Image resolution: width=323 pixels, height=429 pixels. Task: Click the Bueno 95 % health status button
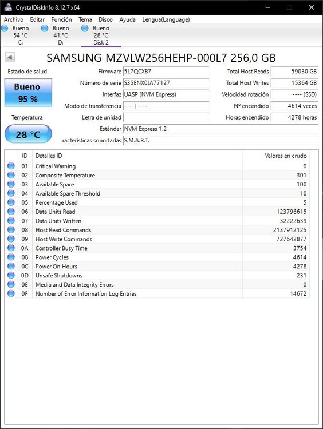click(x=28, y=93)
